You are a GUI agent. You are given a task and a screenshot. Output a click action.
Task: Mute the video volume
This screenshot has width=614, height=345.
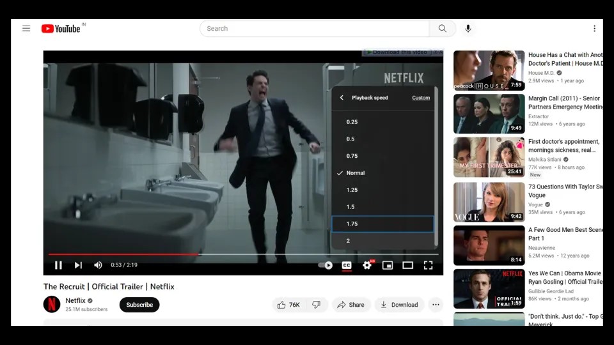(98, 265)
